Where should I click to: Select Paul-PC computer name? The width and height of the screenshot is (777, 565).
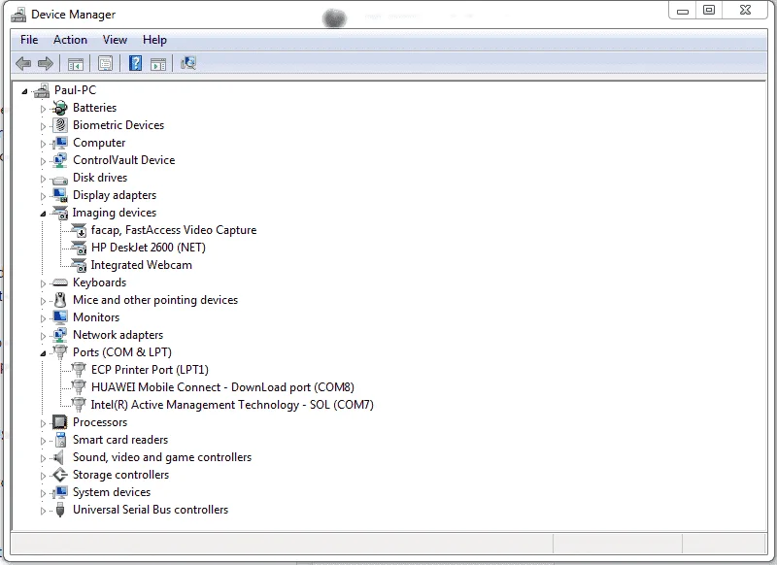click(x=76, y=90)
